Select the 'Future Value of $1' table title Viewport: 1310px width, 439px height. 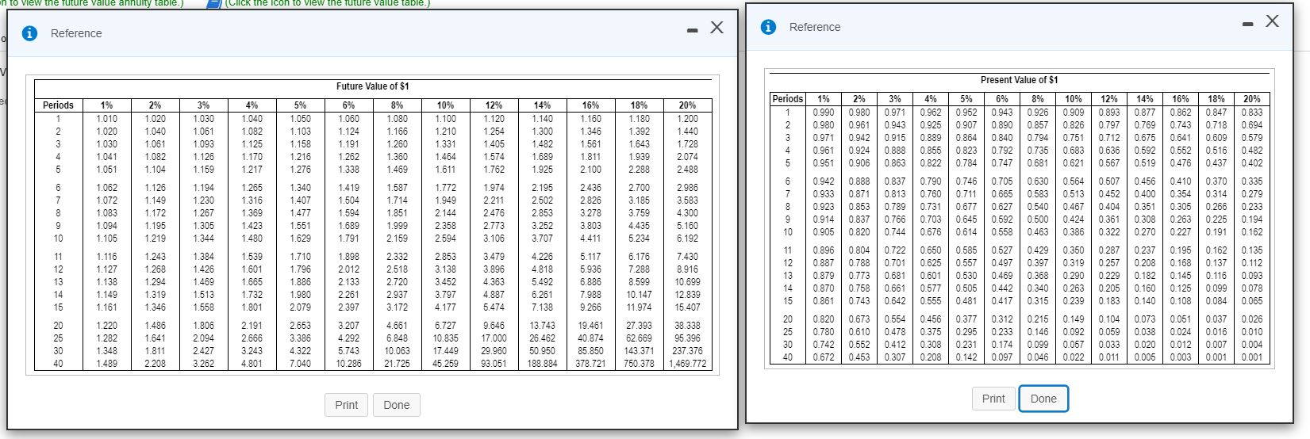372,86
